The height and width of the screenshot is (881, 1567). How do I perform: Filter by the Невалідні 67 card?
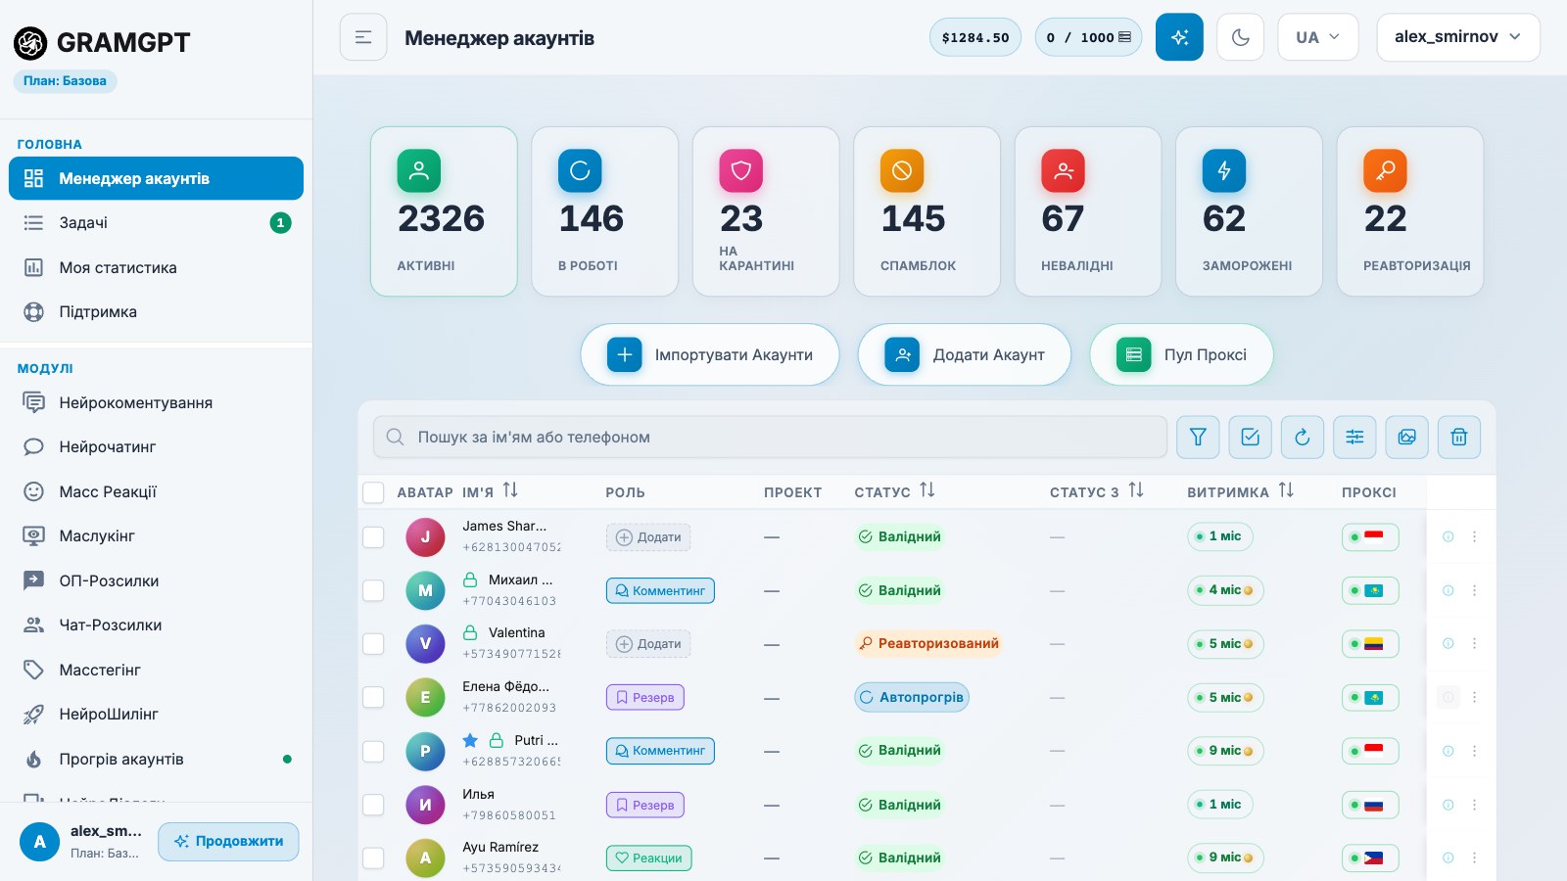[1088, 211]
